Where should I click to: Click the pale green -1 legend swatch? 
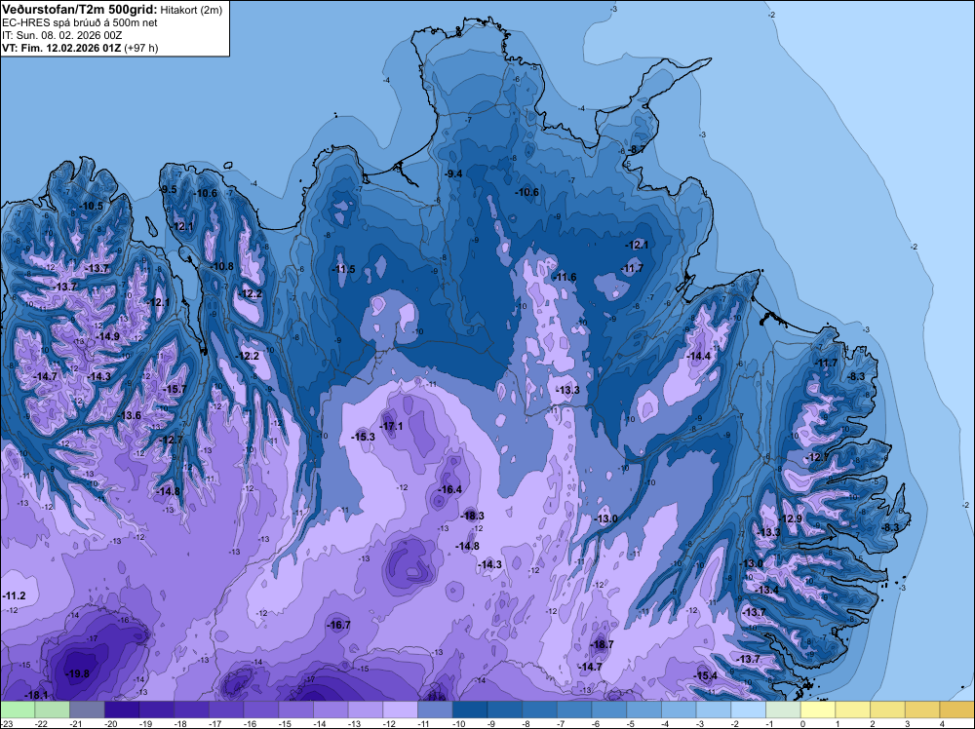(x=784, y=710)
